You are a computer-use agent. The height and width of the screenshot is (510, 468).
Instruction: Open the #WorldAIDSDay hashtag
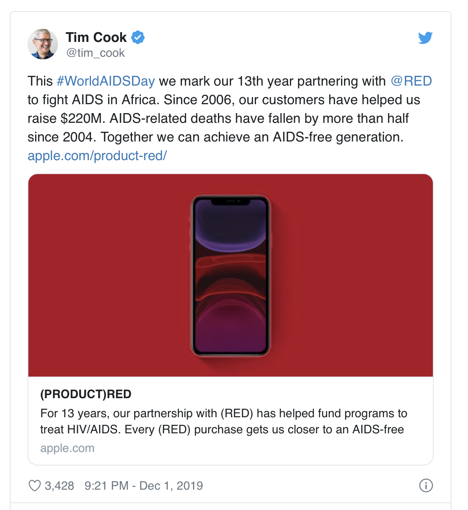(x=105, y=81)
